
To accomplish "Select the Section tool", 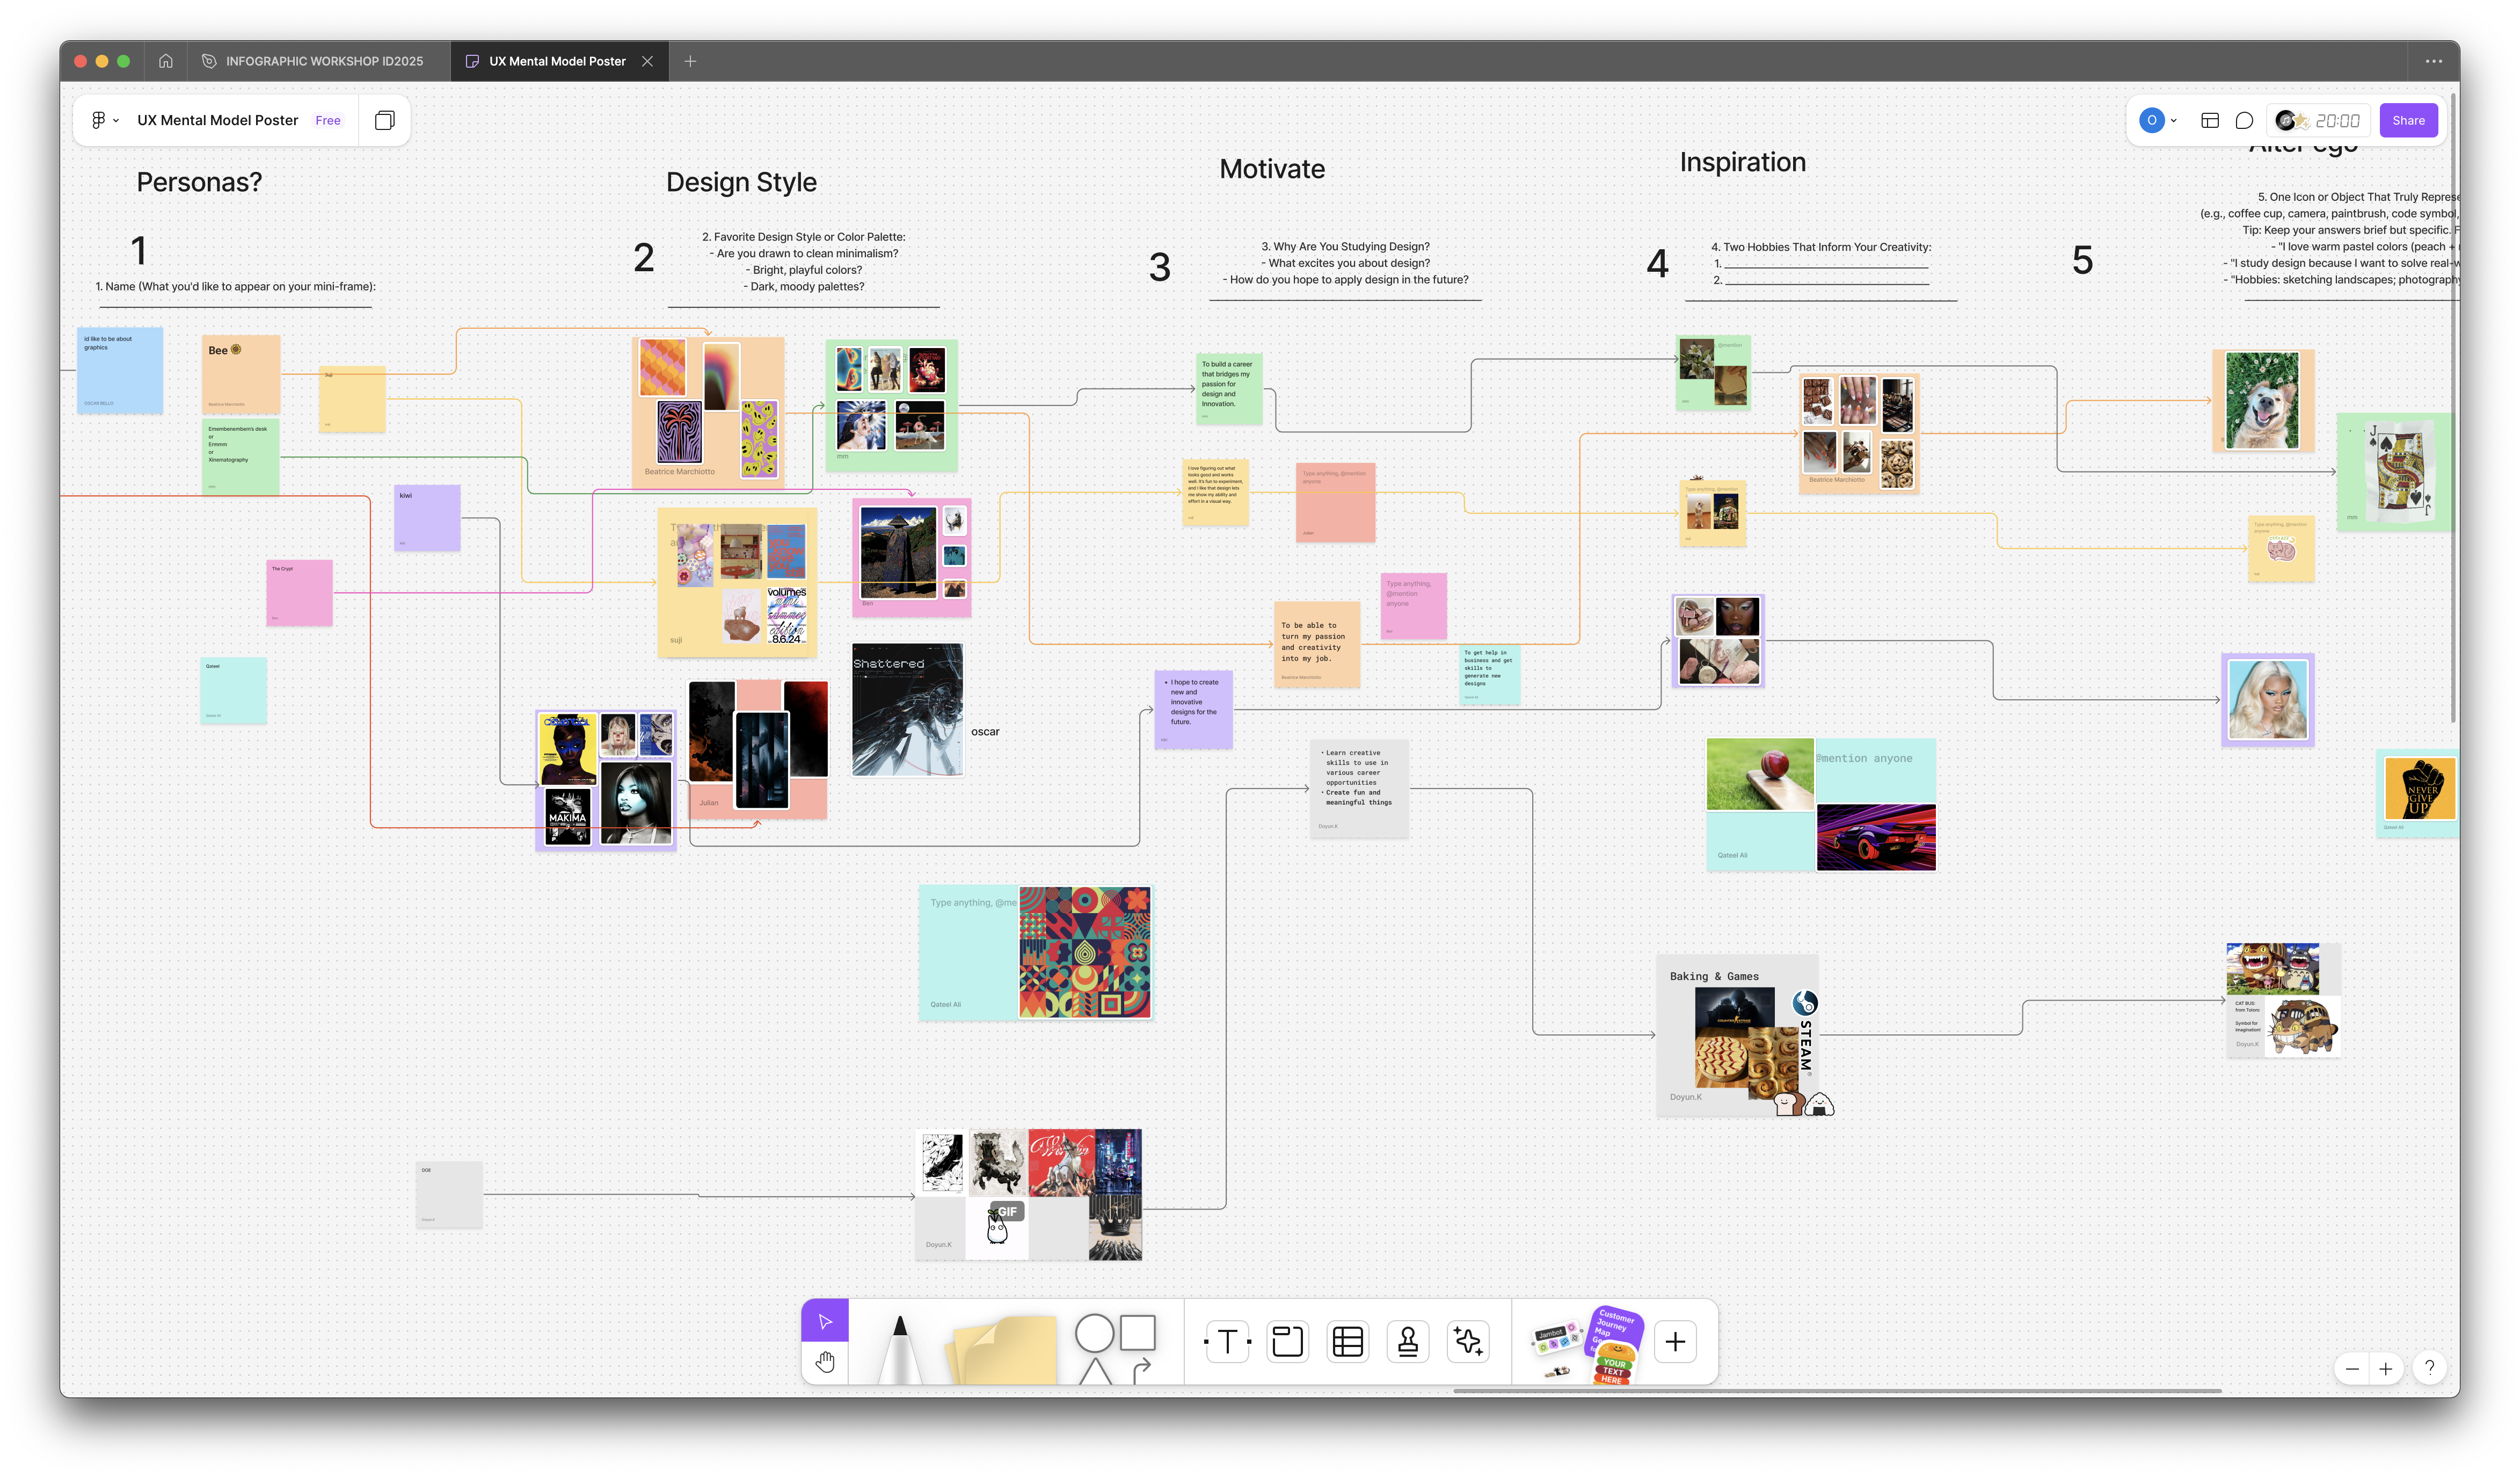I will [1287, 1341].
